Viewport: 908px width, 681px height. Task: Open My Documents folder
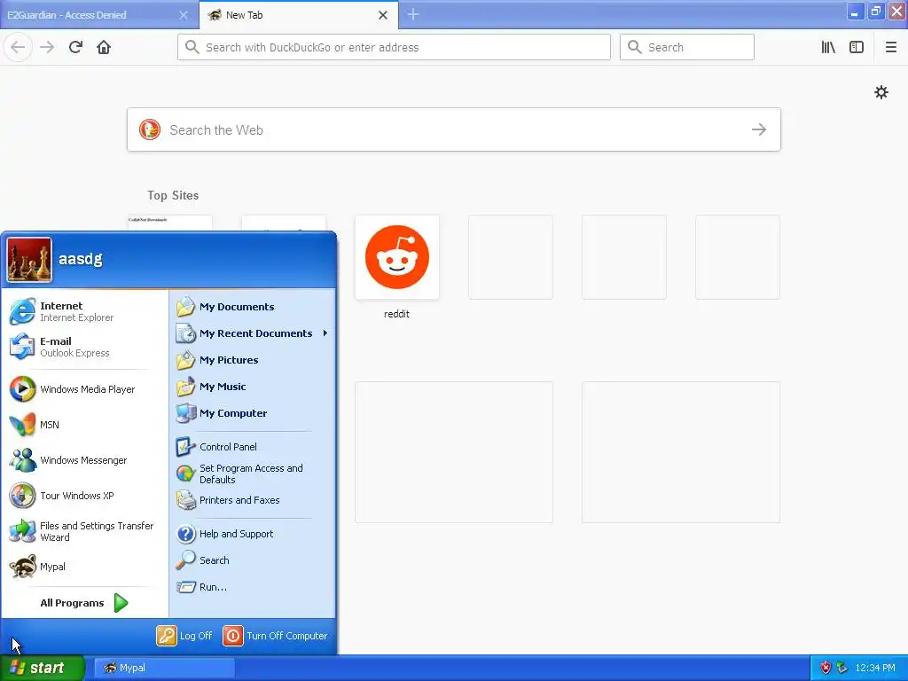pyautogui.click(x=253, y=307)
